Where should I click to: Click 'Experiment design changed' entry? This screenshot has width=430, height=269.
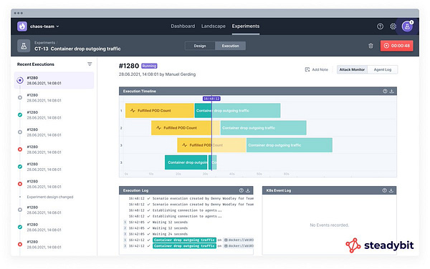[50, 197]
